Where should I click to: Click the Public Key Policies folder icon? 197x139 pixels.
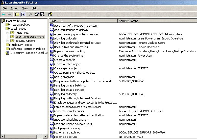click(8, 45)
